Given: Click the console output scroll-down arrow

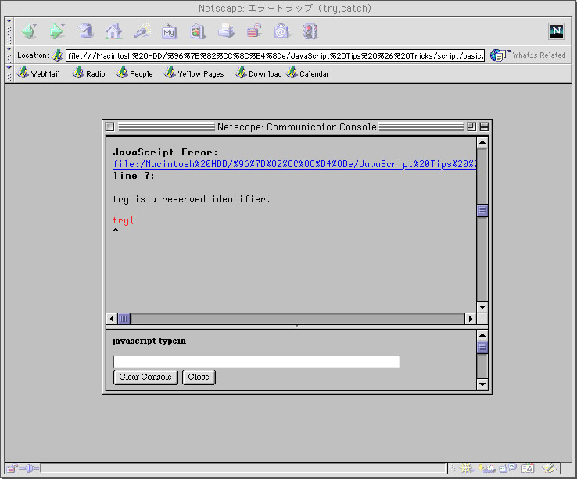Looking at the screenshot, I should [482, 307].
